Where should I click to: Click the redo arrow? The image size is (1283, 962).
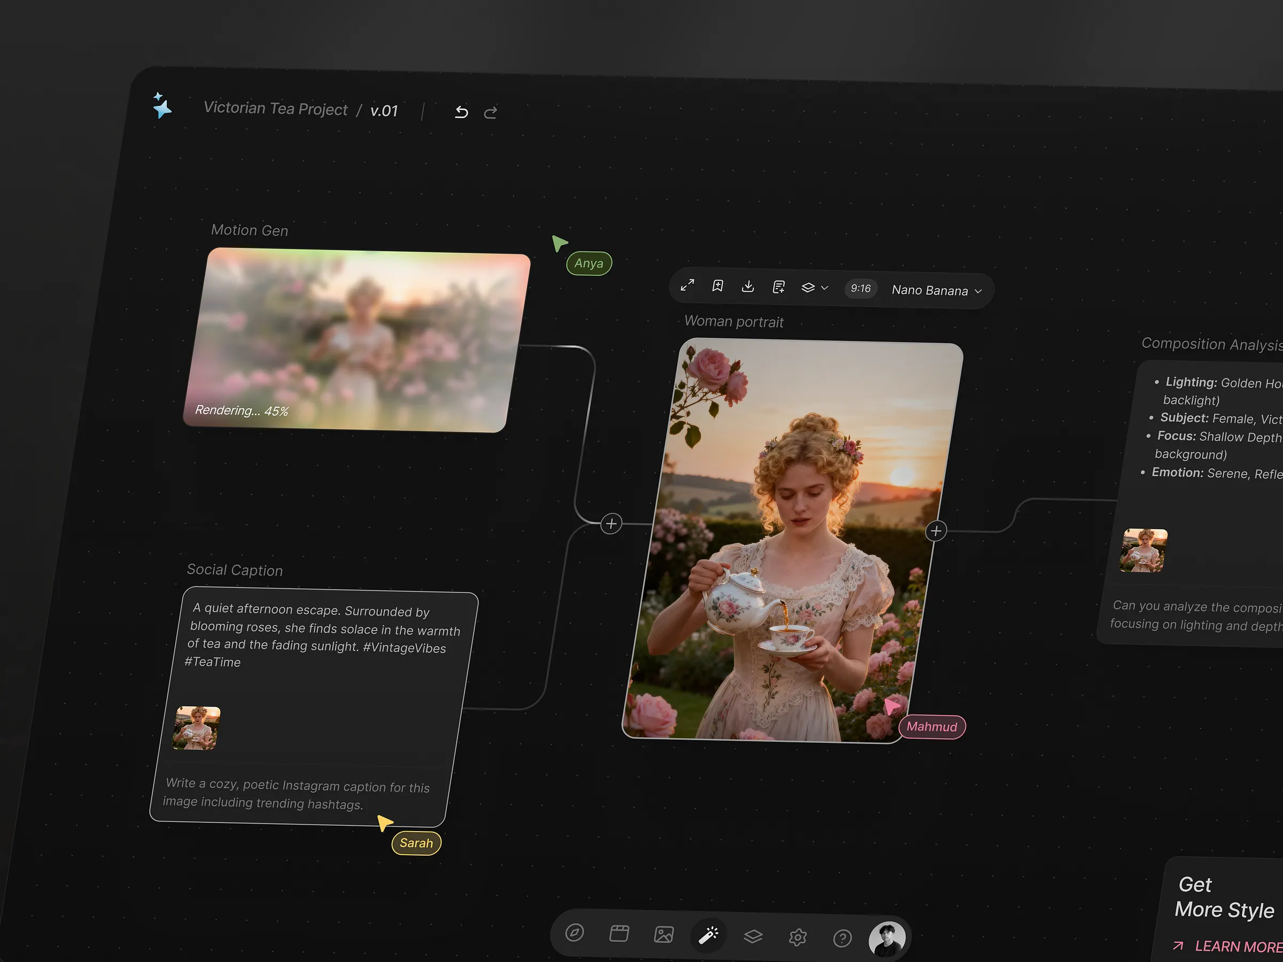(491, 112)
